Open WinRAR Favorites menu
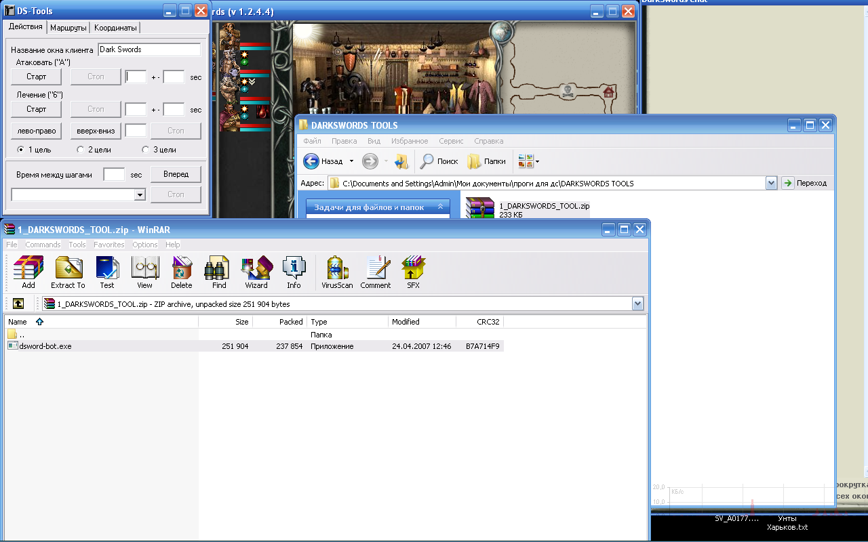This screenshot has width=868, height=542. (109, 245)
